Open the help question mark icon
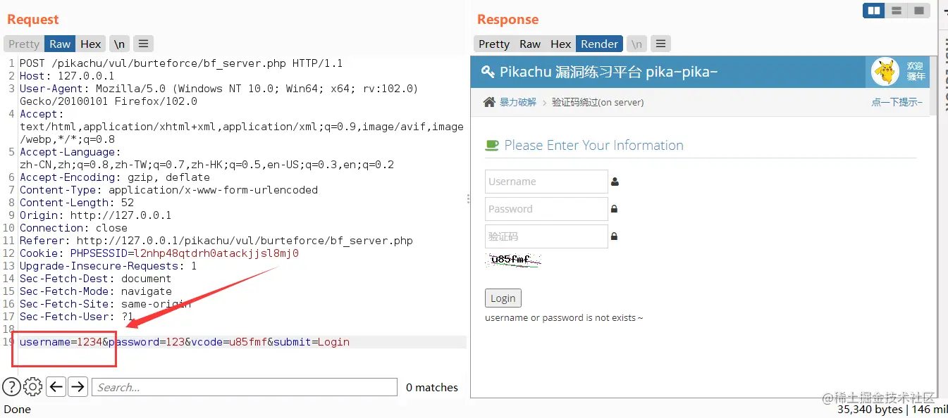Screen dimensions: 948x418 pos(11,386)
